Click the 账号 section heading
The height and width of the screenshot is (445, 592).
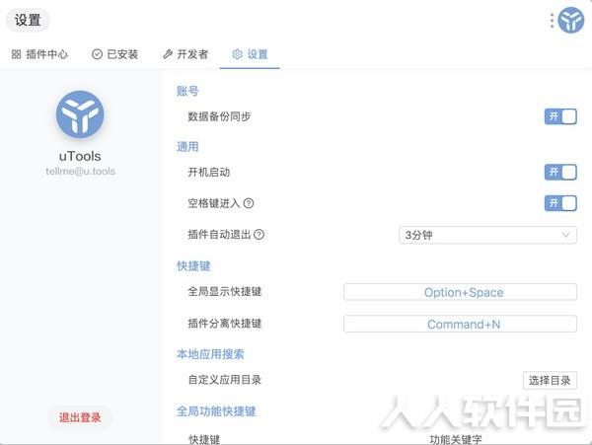pos(187,91)
